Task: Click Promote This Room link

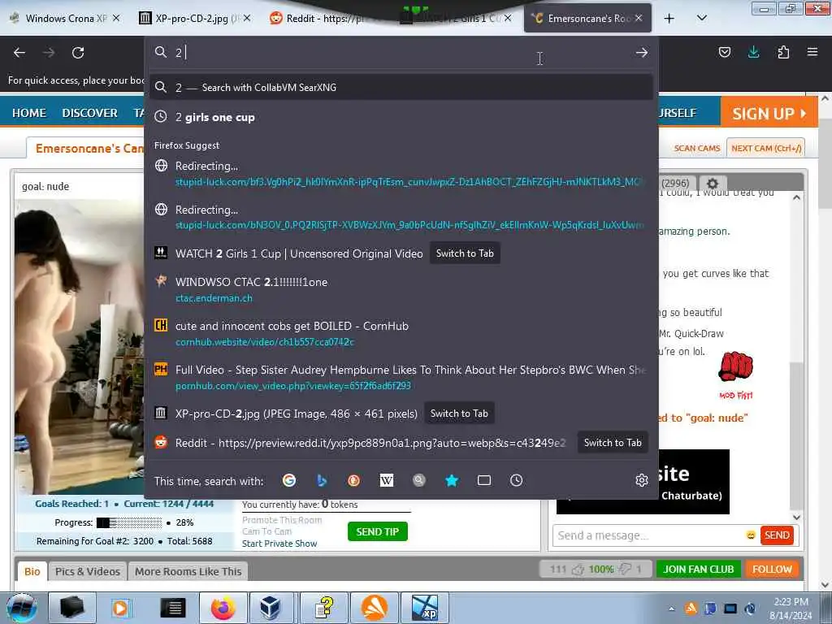Action: 282,520
